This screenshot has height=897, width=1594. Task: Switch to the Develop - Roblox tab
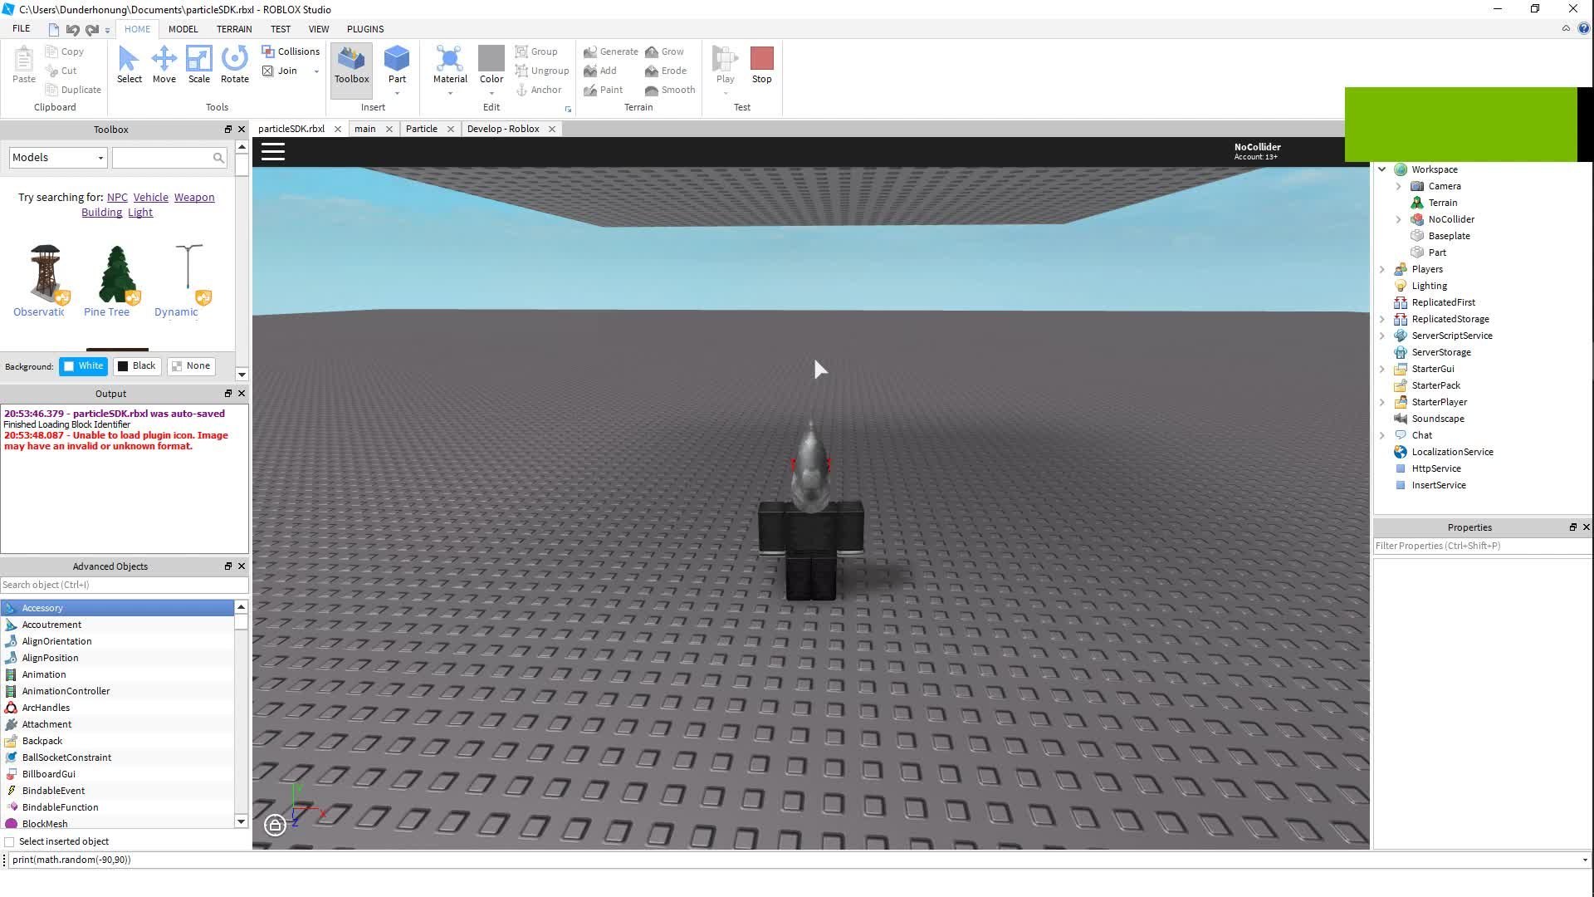(502, 128)
